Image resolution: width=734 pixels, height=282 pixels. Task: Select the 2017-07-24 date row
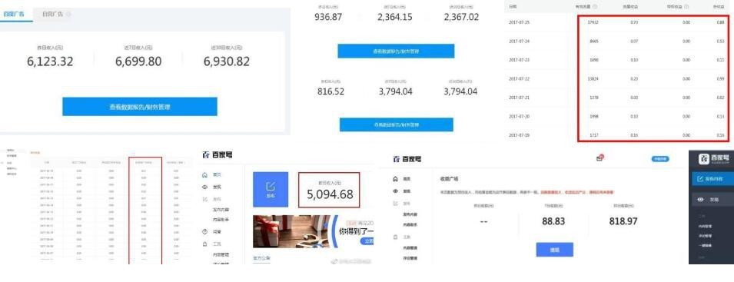click(619, 41)
